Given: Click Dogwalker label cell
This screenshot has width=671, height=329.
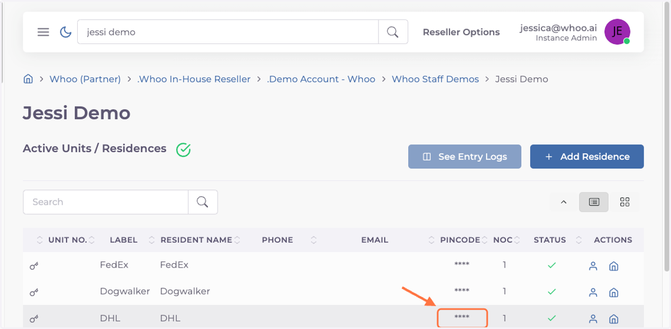Looking at the screenshot, I should coord(125,291).
